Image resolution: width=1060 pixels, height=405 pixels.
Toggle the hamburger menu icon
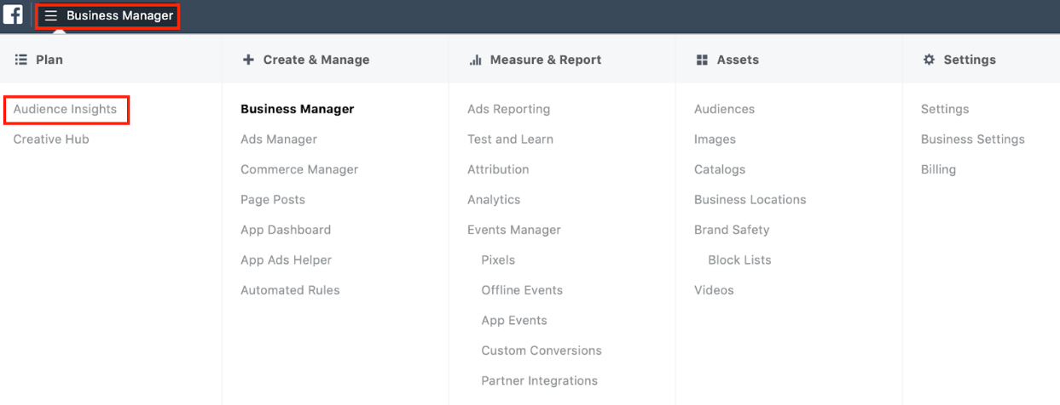(x=51, y=16)
